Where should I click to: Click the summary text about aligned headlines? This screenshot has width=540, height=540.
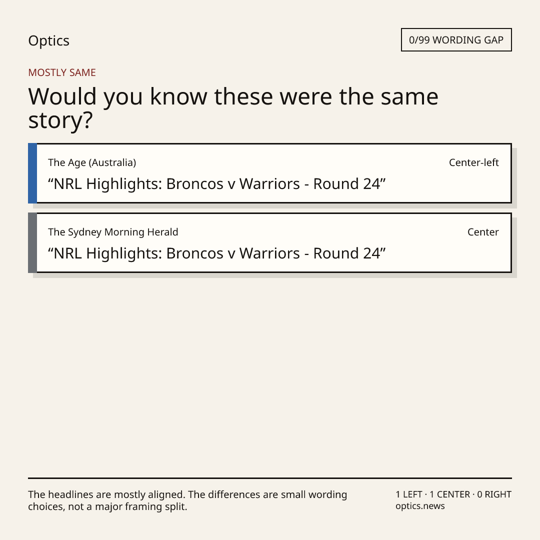coord(187,500)
